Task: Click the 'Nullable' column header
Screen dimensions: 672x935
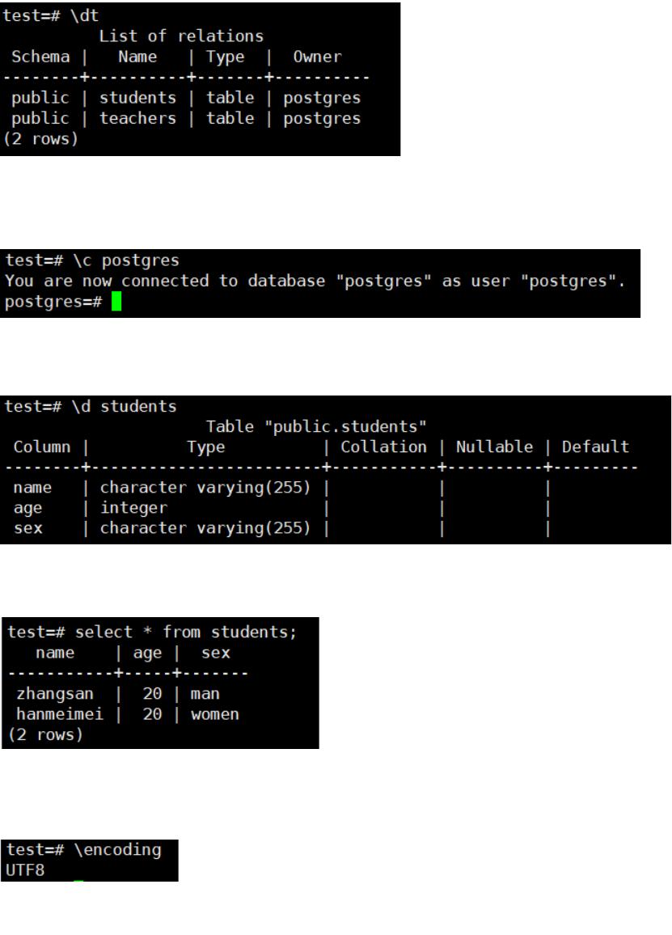Action: coord(494,446)
